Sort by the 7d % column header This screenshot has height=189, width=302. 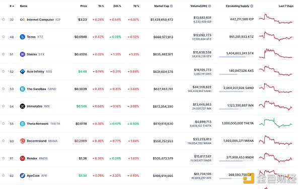(136, 6)
